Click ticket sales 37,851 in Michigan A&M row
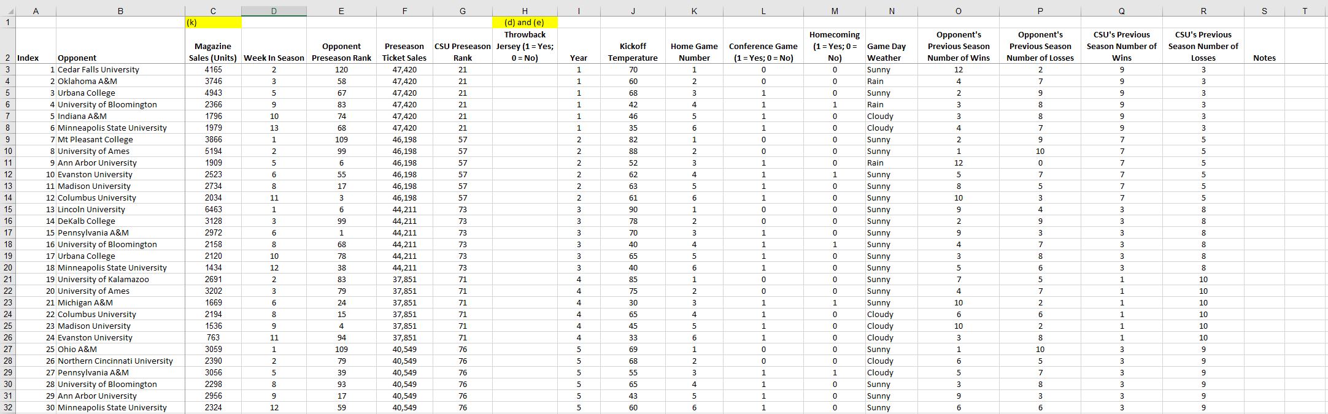 click(x=404, y=302)
